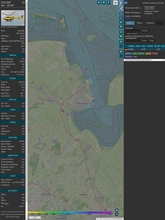The width and height of the screenshot is (165, 220).
Task: Toggle the L labels button
Action: pyautogui.click(x=121, y=18)
